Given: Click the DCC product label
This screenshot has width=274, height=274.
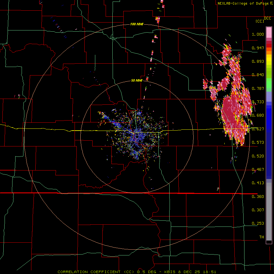Looking at the screenshot, I should tap(267, 18).
